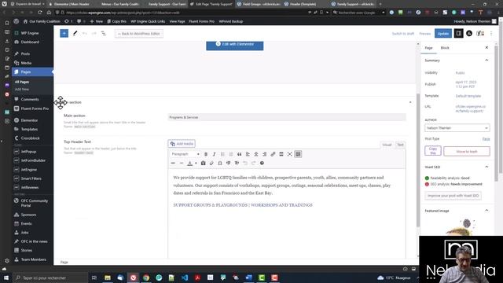Open keyboard shortcuts help icon
The width and height of the screenshot is (503, 283).
click(262, 164)
